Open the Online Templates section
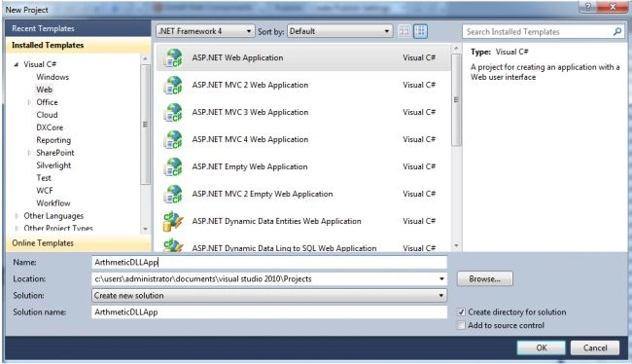Screen dimensions: 632x364 [x=78, y=243]
